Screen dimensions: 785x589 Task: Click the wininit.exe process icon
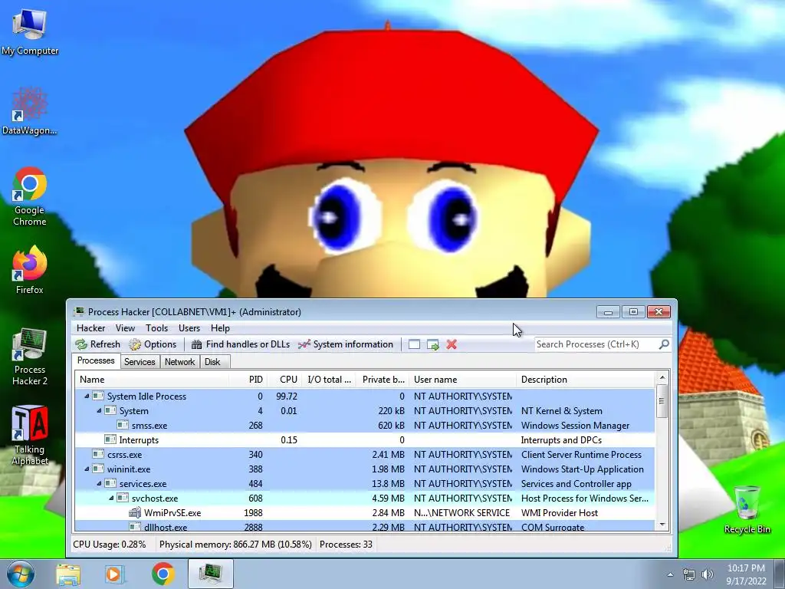point(98,469)
